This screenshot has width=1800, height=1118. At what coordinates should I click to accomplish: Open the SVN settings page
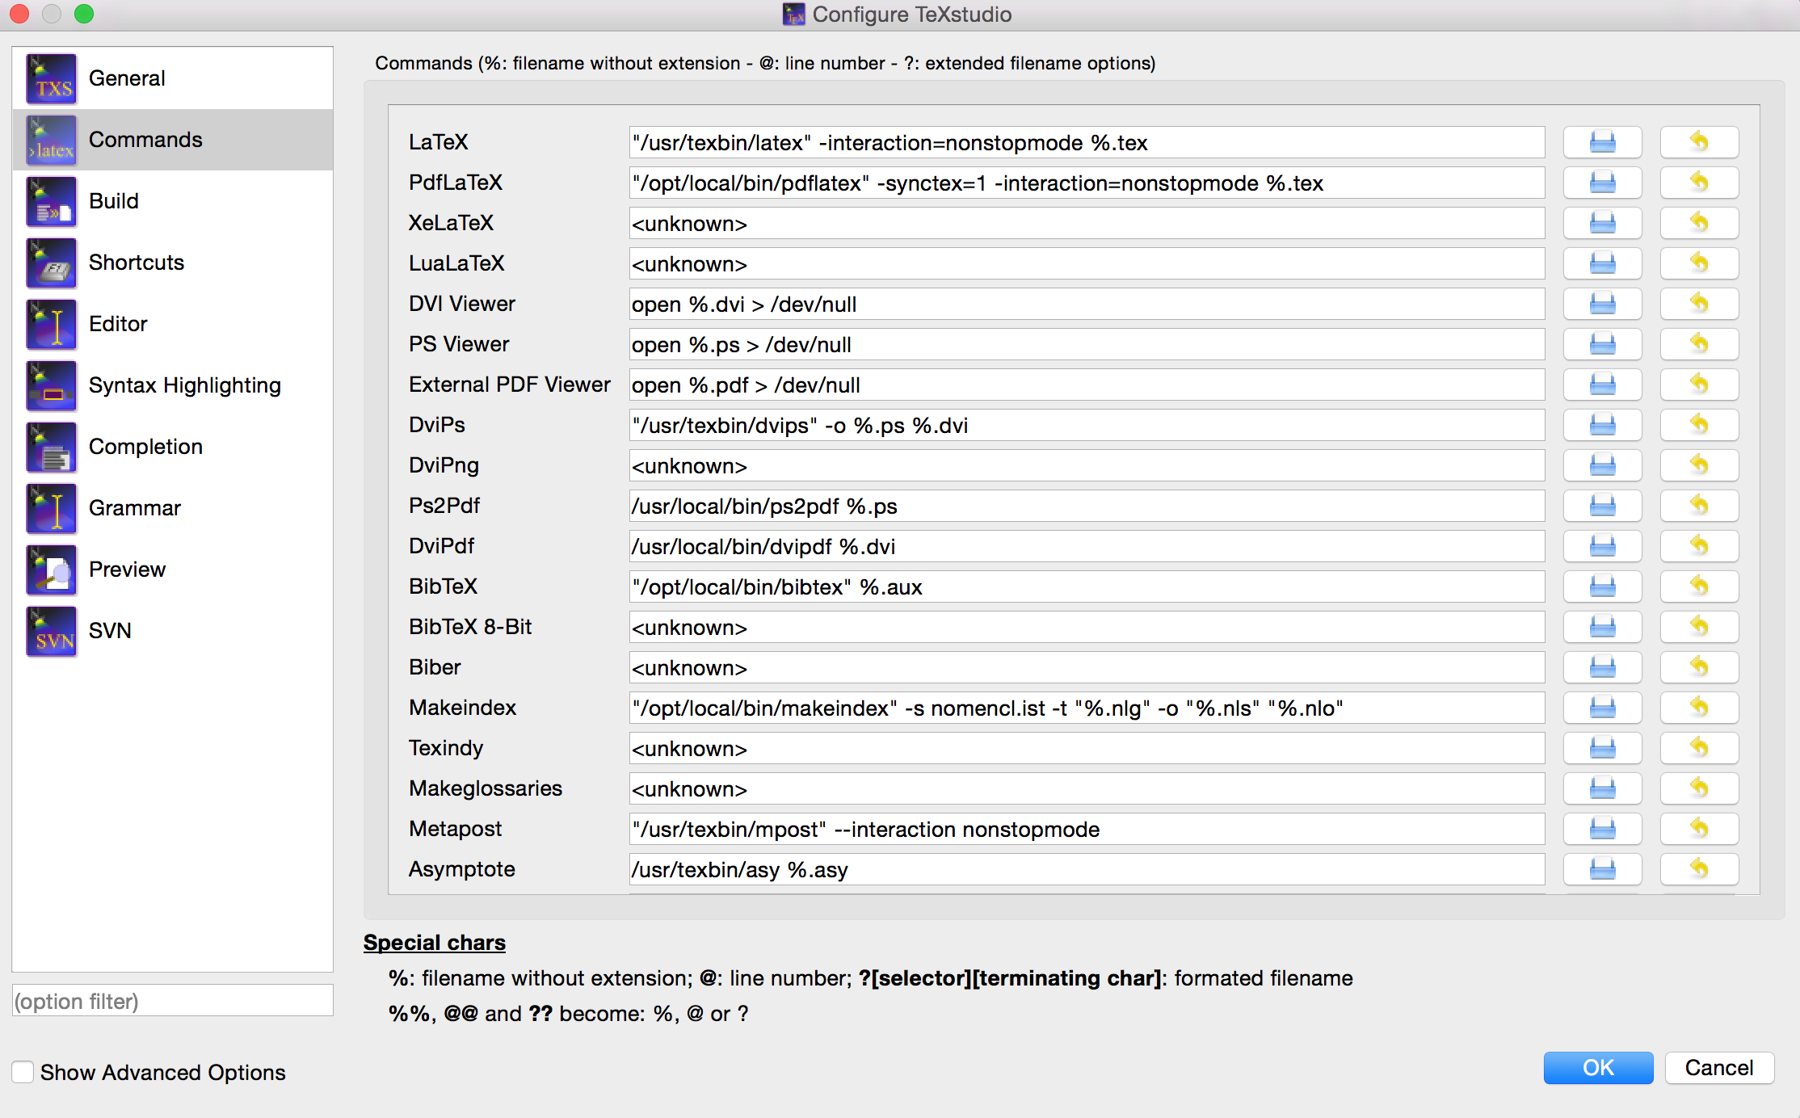[x=173, y=631]
